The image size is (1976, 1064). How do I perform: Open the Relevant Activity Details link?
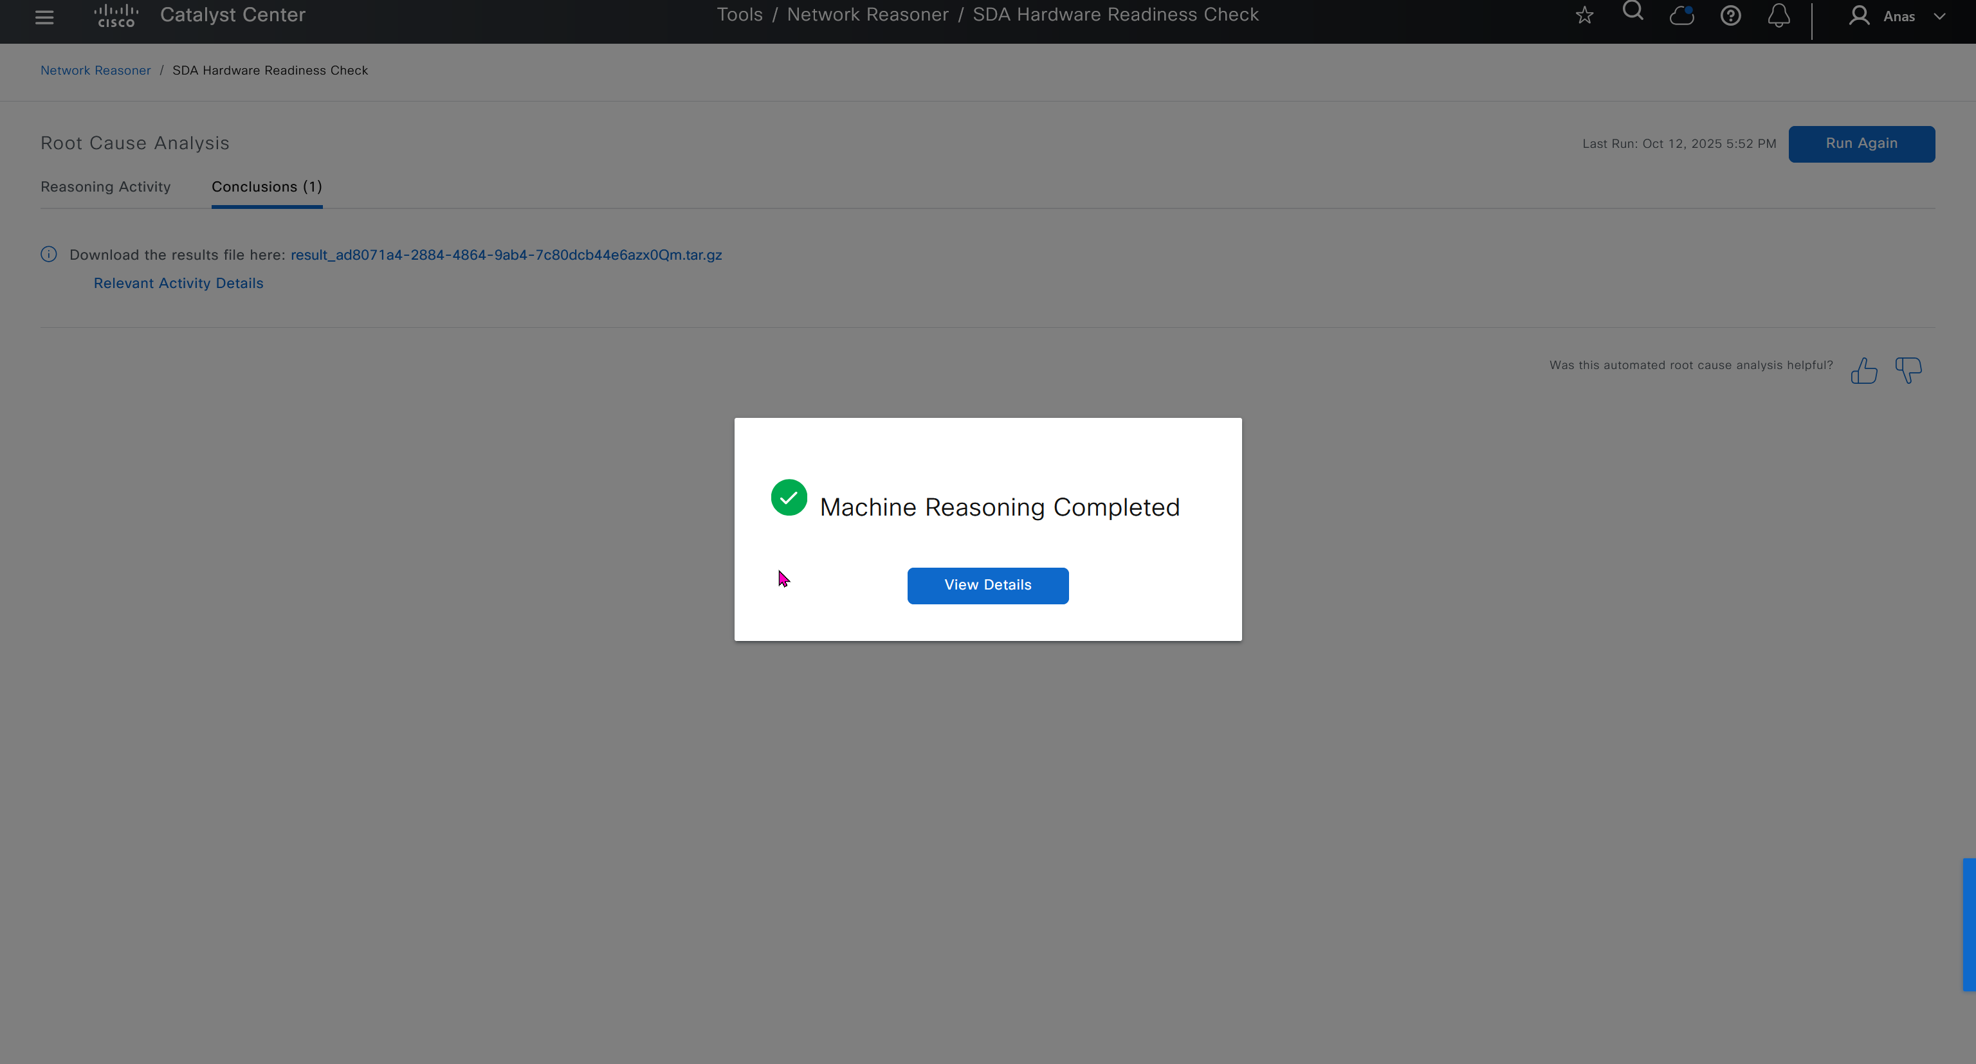pyautogui.click(x=178, y=283)
